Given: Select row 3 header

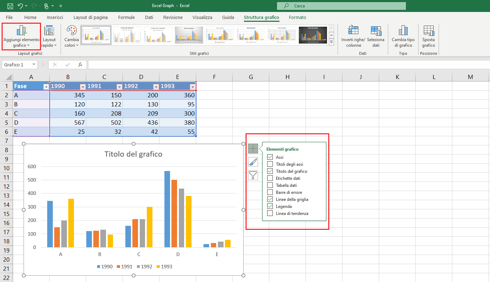Looking at the screenshot, I should pyautogui.click(x=6, y=104).
